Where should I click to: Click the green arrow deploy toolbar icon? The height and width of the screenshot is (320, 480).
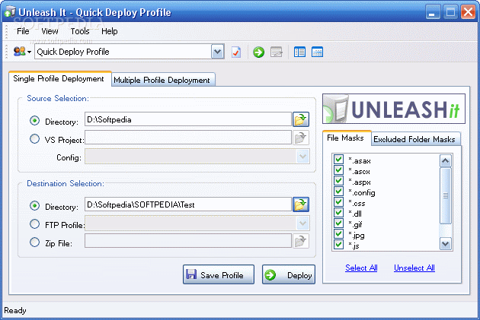(259, 52)
